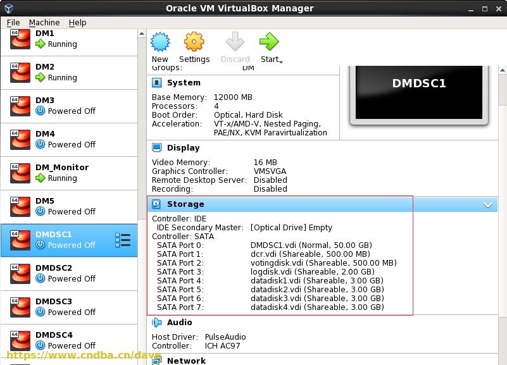The image size is (507, 365).
Task: Click '[Optical Drive] Empty' entry
Action: (x=291, y=228)
